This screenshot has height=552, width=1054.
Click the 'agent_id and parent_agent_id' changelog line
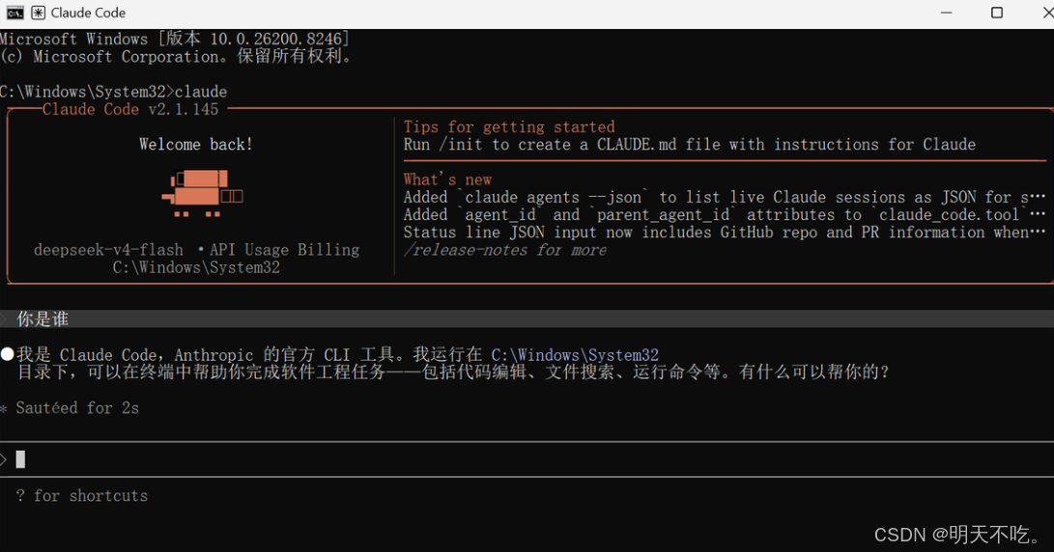pos(725,214)
